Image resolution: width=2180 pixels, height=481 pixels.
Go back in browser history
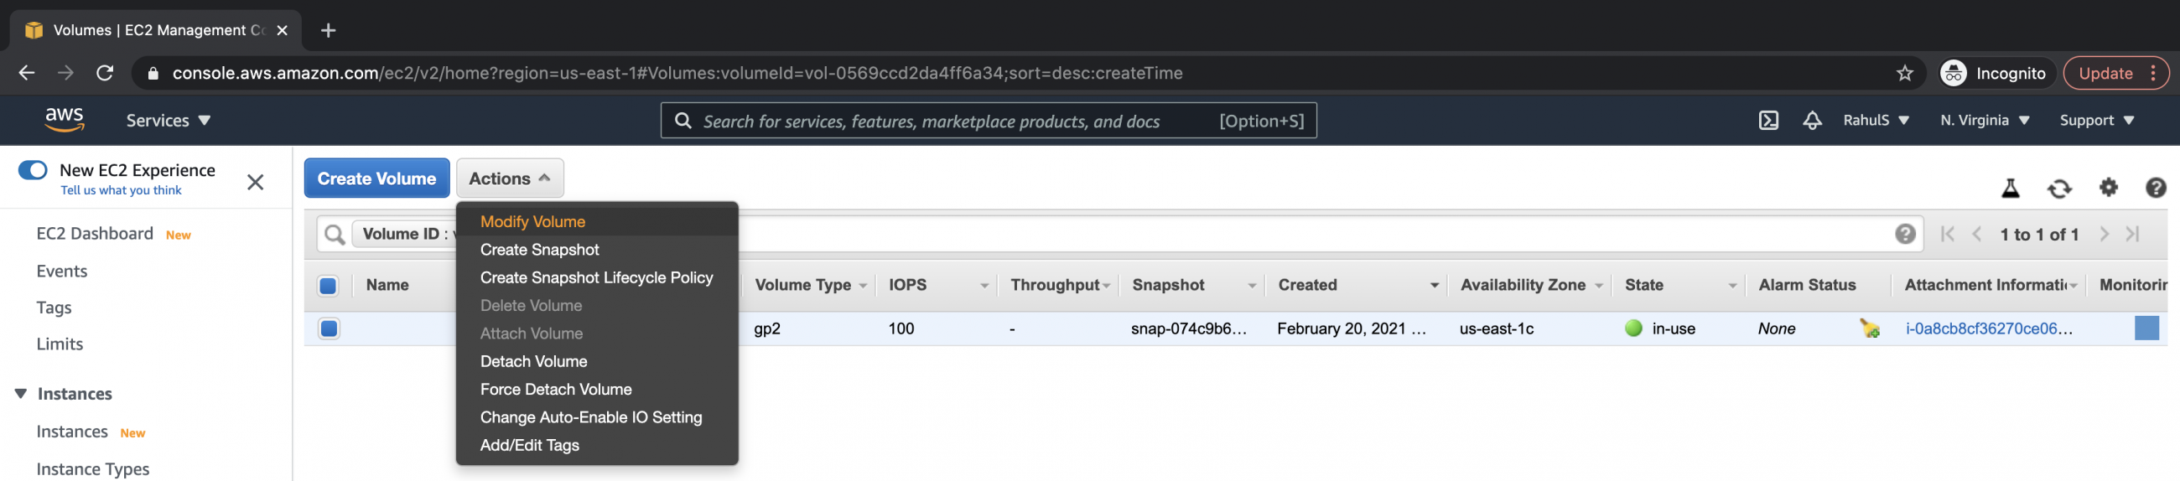26,74
